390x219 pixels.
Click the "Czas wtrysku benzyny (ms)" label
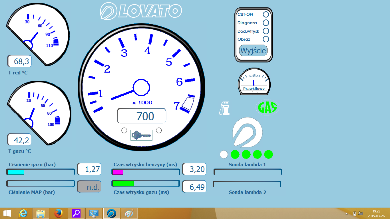(145, 165)
